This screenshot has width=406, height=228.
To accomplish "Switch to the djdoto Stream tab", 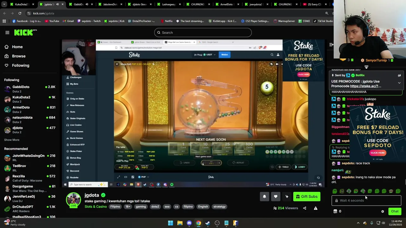I will pos(140,4).
